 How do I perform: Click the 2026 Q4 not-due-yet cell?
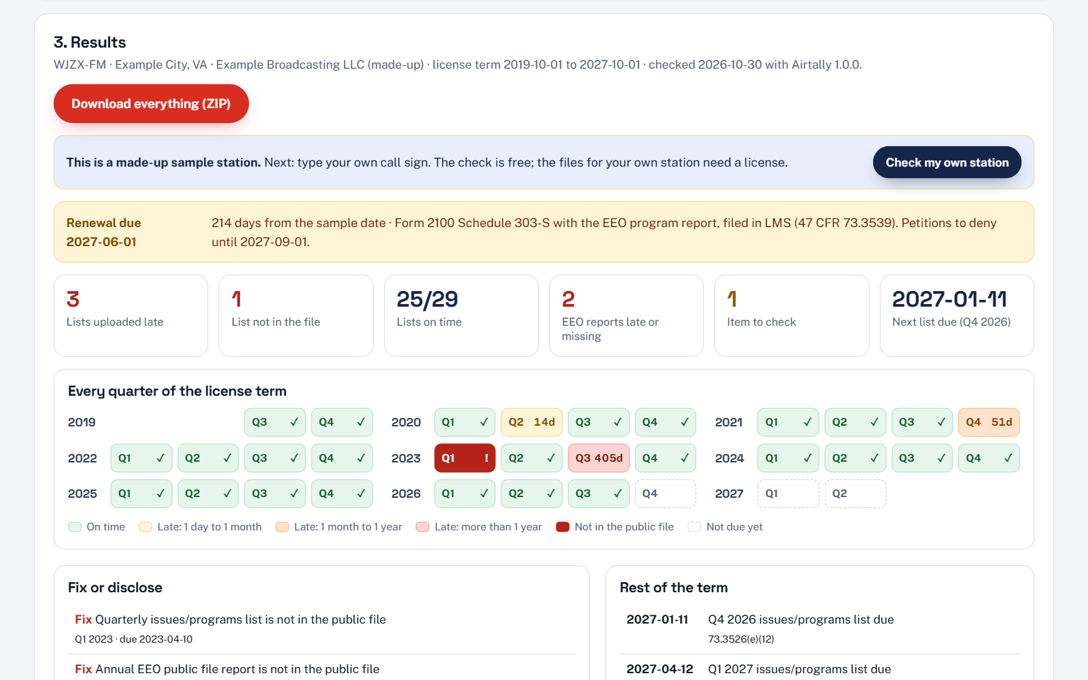point(666,494)
